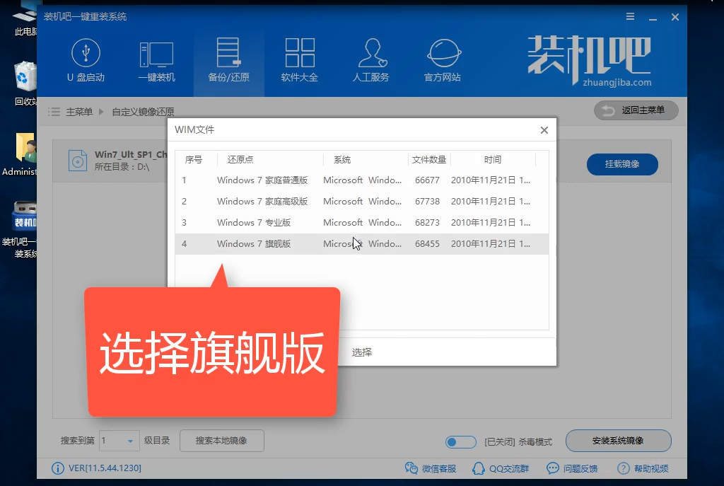Select the 一键装机 icon
The height and width of the screenshot is (486, 724).
click(156, 61)
